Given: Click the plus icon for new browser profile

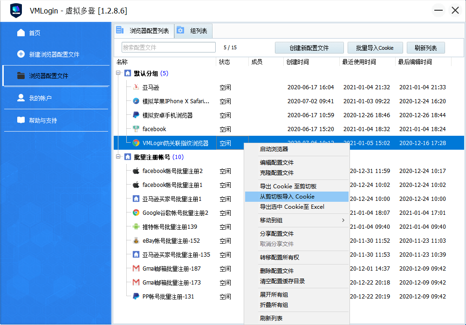Looking at the screenshot, I should [x=21, y=54].
